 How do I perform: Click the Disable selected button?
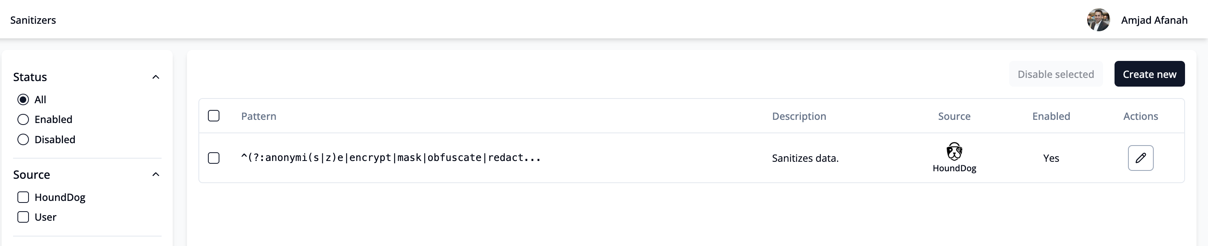pyautogui.click(x=1056, y=74)
